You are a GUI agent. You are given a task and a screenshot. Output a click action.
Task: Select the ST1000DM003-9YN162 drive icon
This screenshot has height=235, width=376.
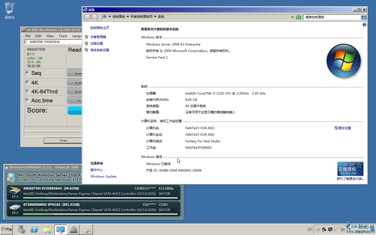[x=15, y=207]
